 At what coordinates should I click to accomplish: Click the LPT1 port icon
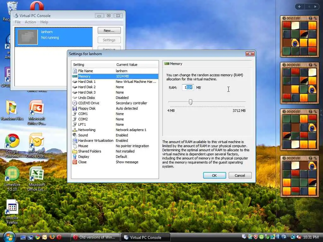click(74, 124)
